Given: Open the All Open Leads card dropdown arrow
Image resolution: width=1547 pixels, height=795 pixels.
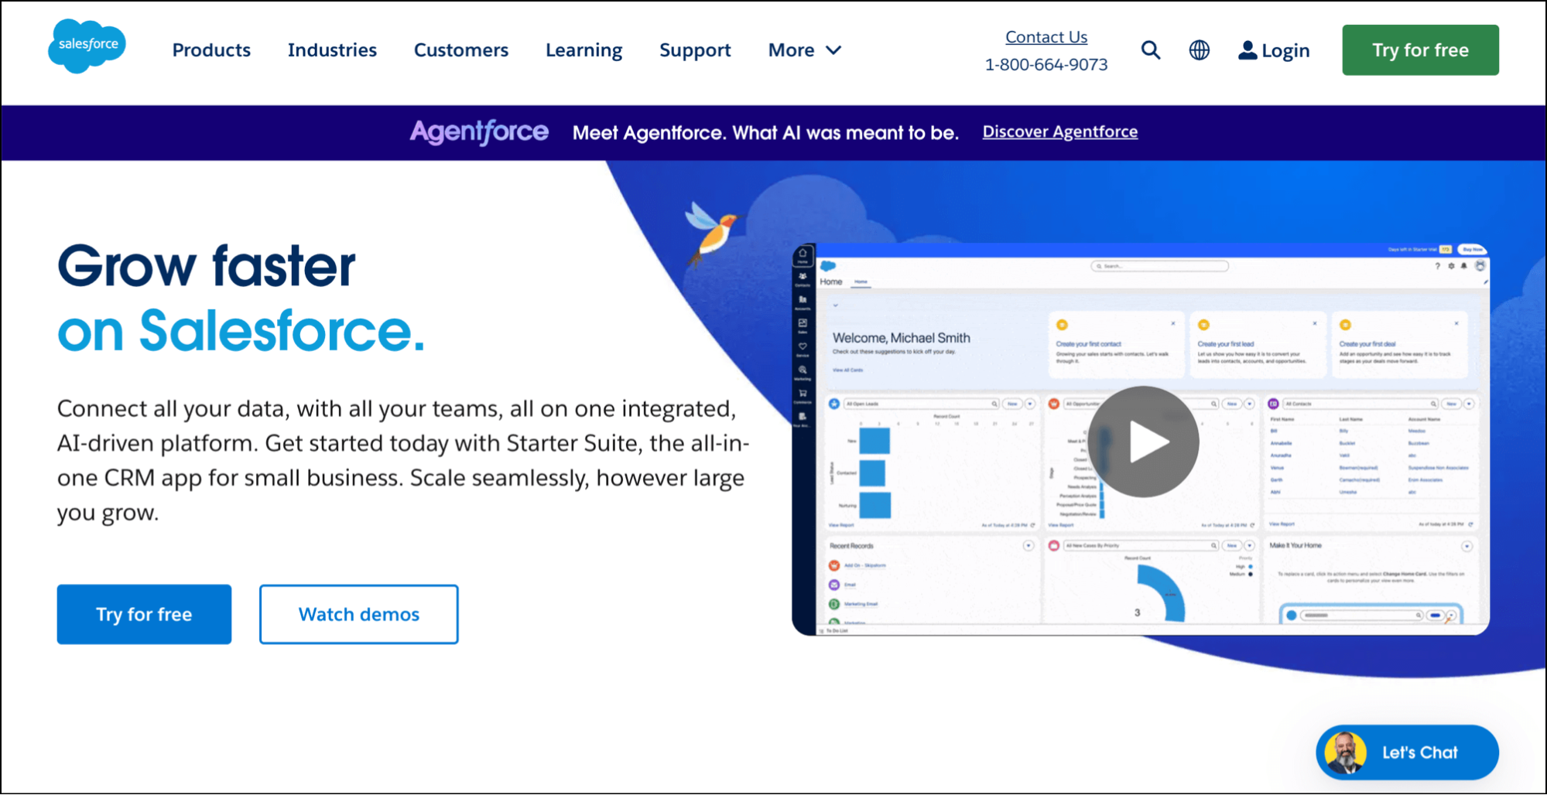Looking at the screenshot, I should (x=1030, y=404).
